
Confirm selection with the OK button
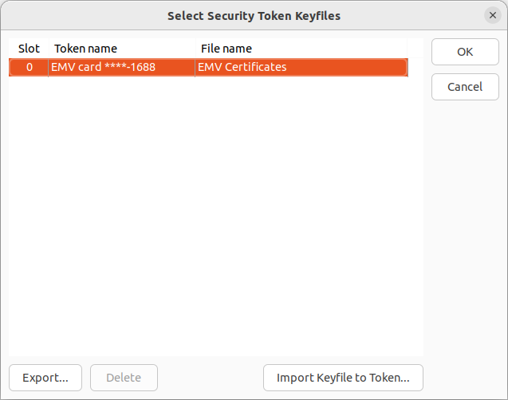click(465, 52)
